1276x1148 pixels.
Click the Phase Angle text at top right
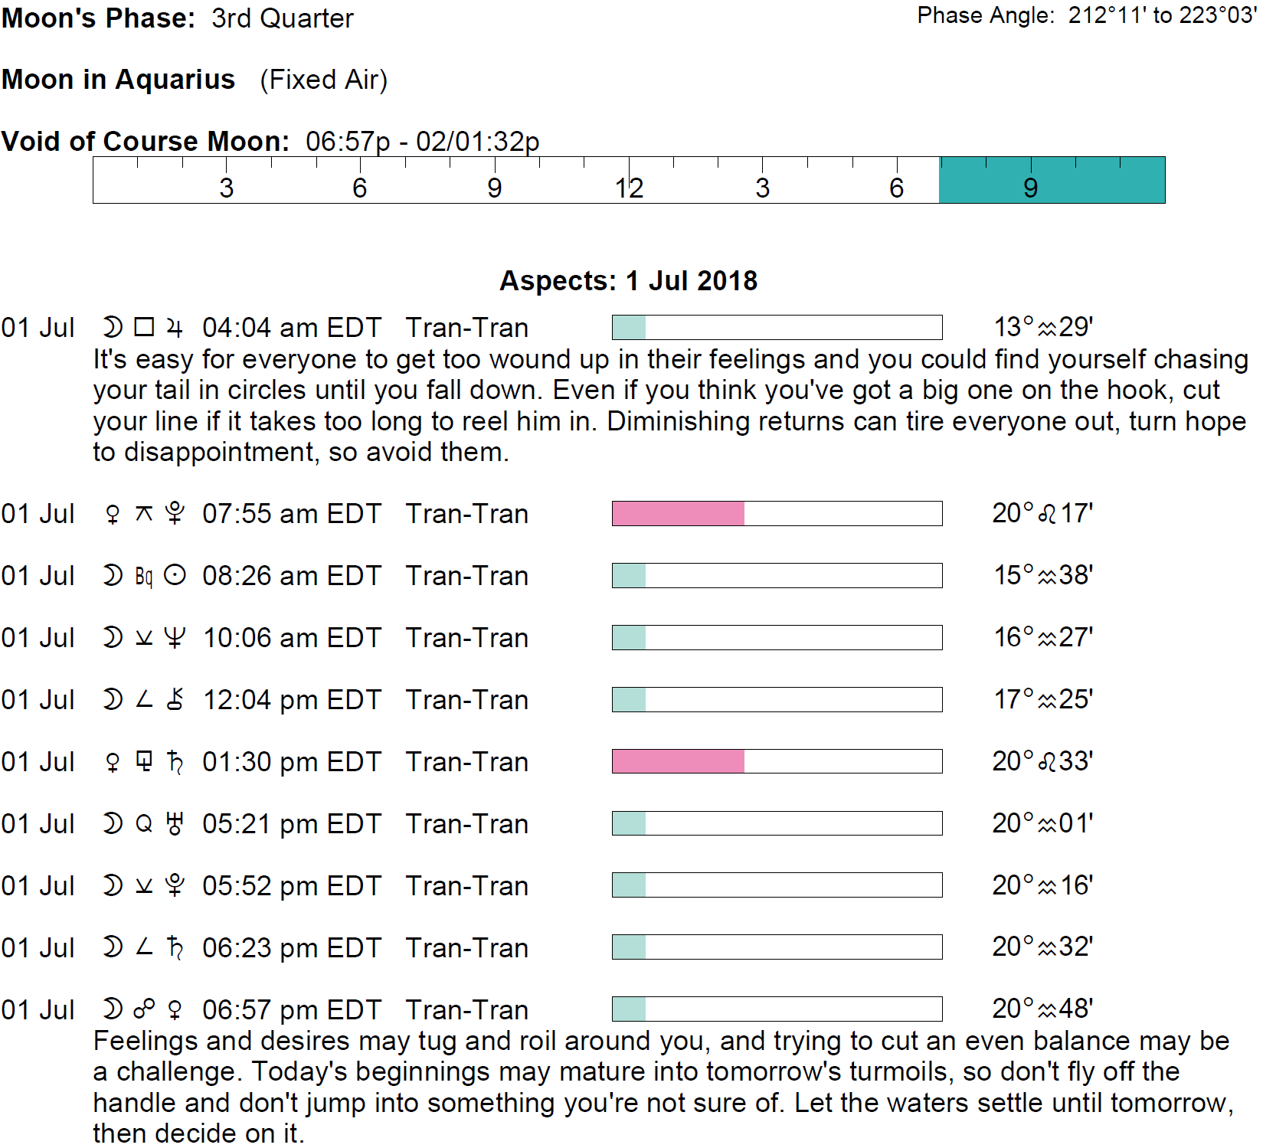pos(1087,15)
